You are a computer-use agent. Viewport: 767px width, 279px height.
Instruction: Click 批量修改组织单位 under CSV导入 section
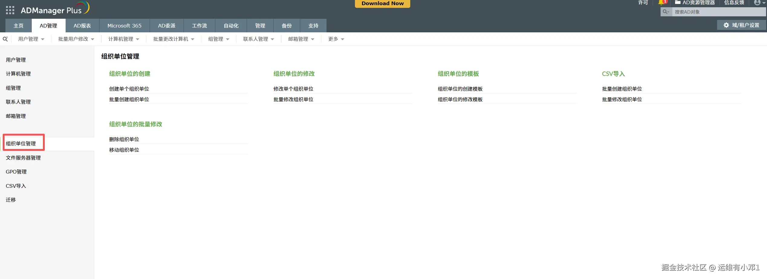622,99
